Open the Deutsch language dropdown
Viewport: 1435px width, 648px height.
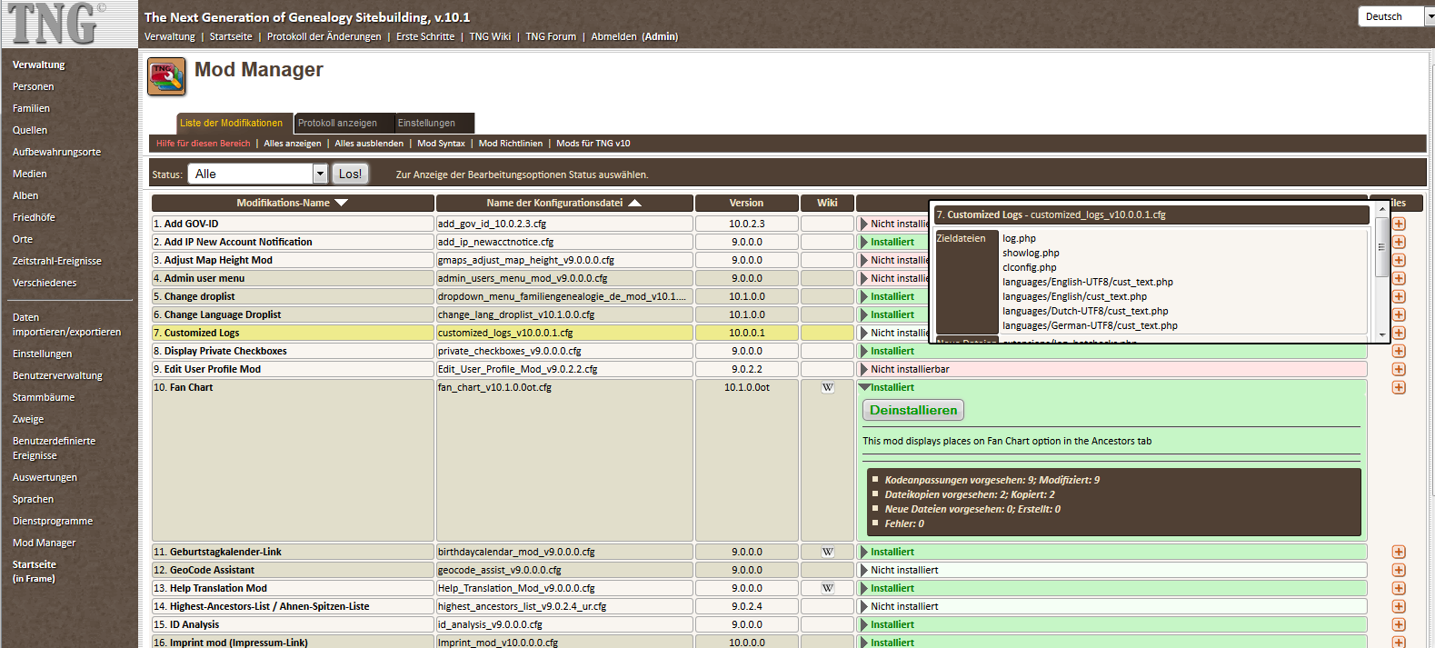point(1395,16)
